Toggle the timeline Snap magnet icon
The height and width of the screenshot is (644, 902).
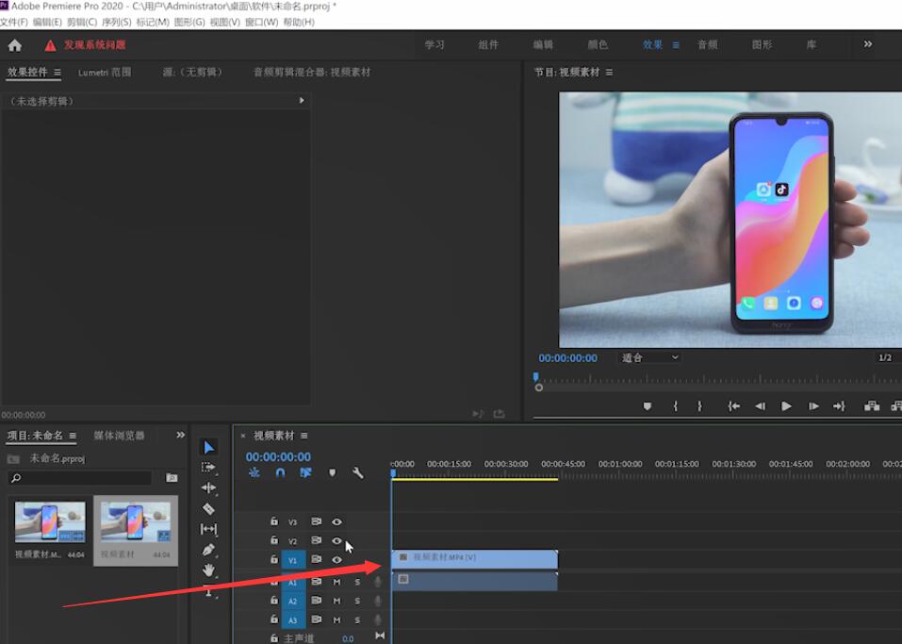pyautogui.click(x=280, y=472)
